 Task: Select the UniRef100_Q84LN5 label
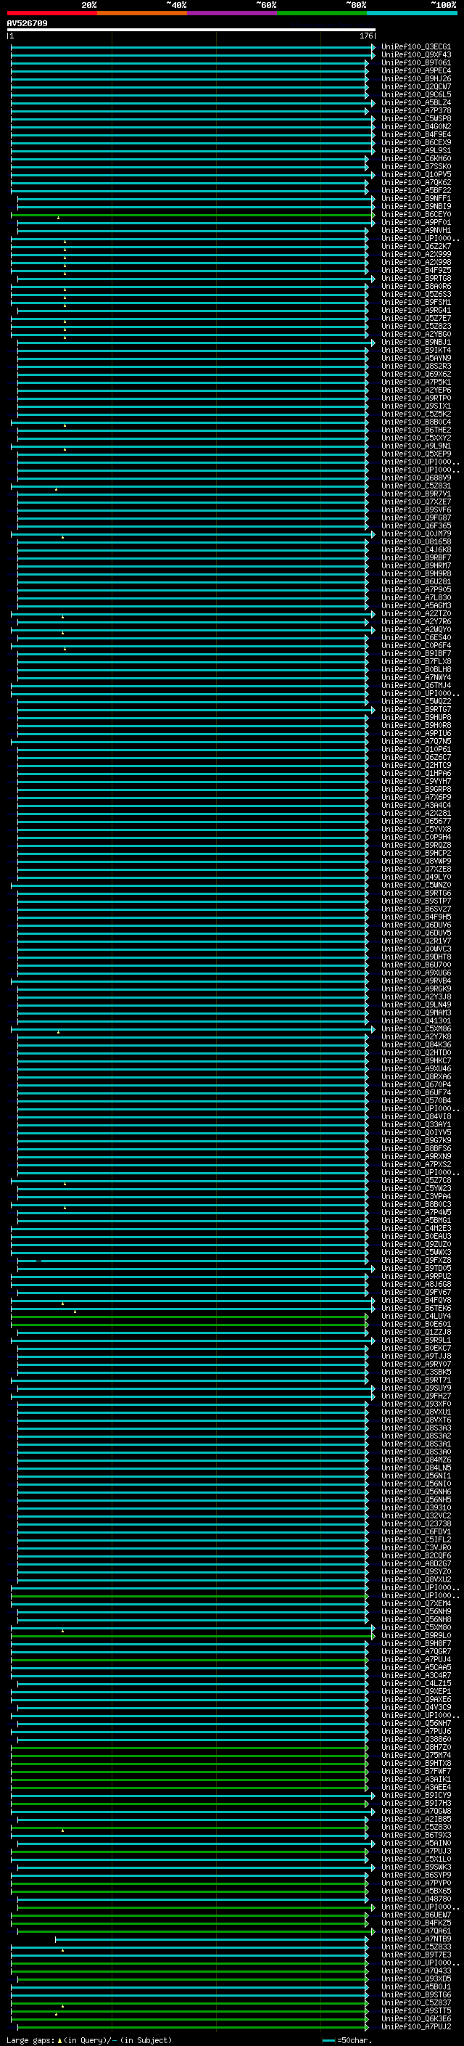tap(415, 1468)
